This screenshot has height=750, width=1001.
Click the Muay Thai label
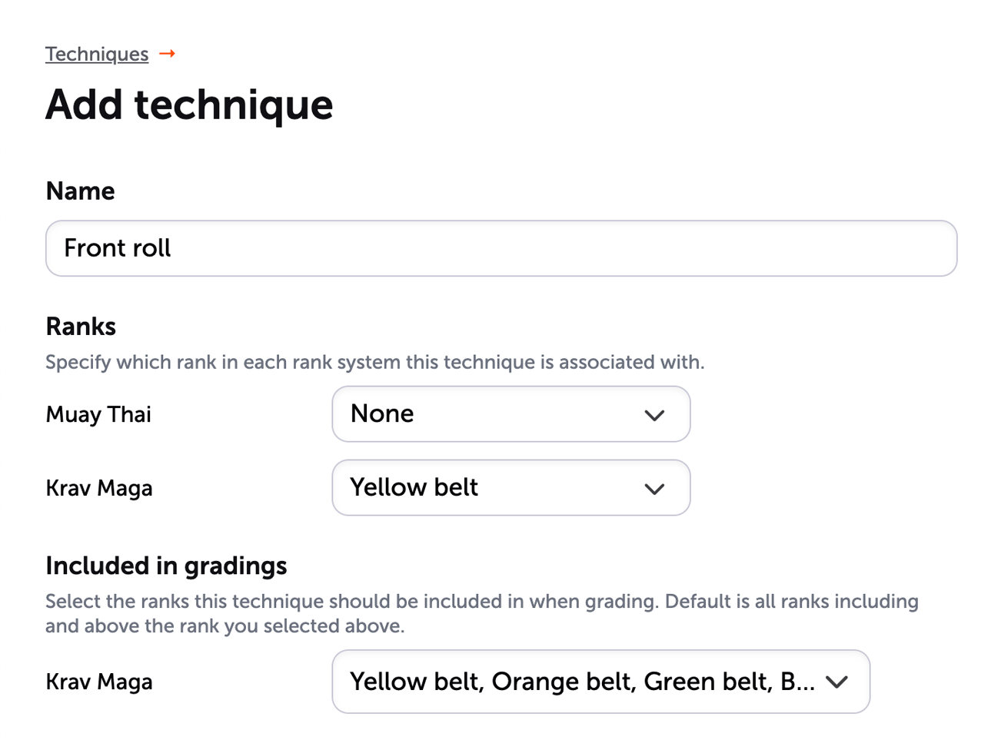click(98, 414)
